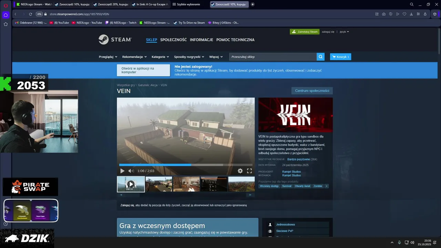This screenshot has width=441, height=248.
Task: Expand Sposoby rozgrywki dropdown
Action: [189, 57]
